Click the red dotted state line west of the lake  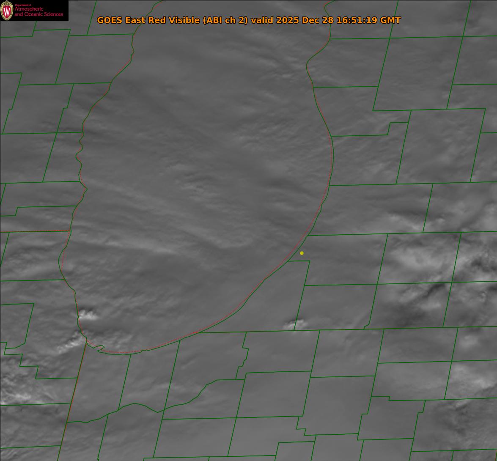(36, 231)
